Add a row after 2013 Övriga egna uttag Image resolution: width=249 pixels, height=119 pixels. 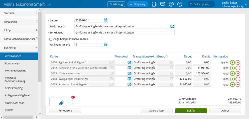point(232,73)
